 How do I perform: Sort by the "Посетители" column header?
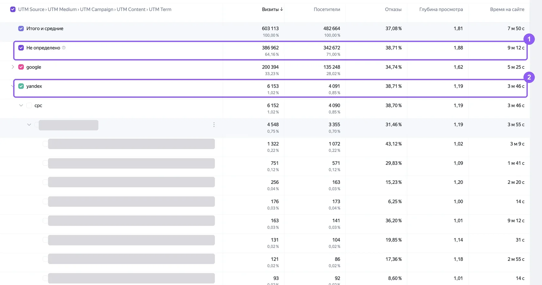click(x=327, y=9)
